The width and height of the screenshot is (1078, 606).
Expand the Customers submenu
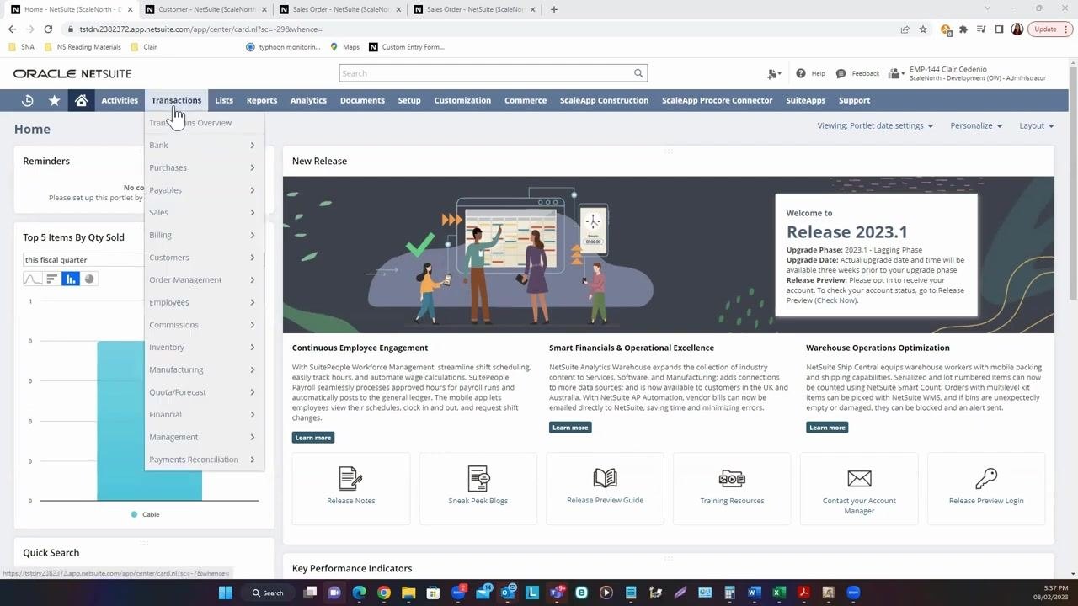(204, 258)
